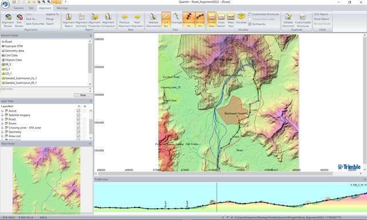Expand the Rivers layer node
This screenshot has width=367, height=220.
(x=2, y=124)
